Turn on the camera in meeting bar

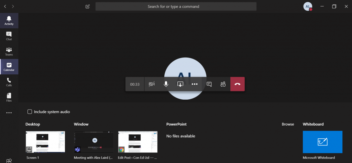tap(152, 84)
